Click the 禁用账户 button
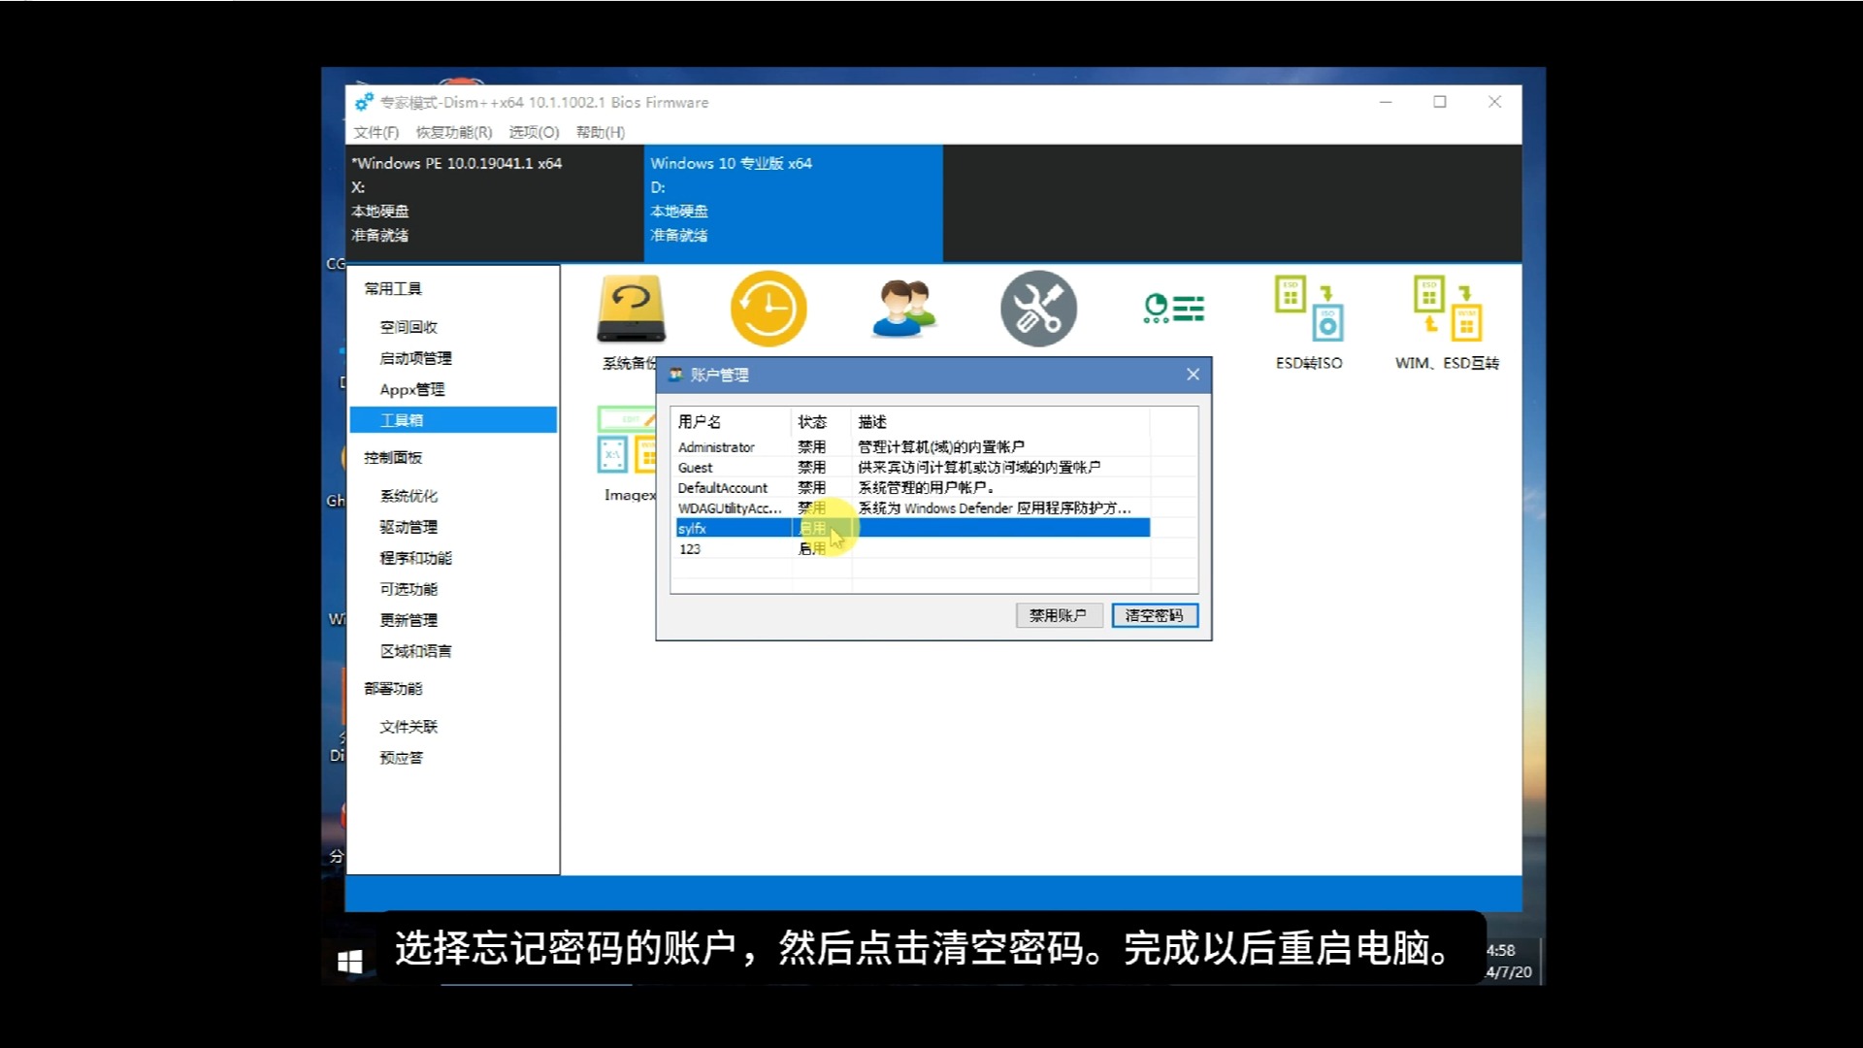The width and height of the screenshot is (1863, 1048). click(x=1058, y=615)
